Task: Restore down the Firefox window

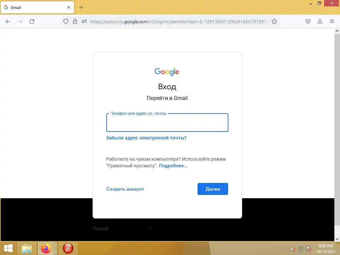Action: (319, 3)
